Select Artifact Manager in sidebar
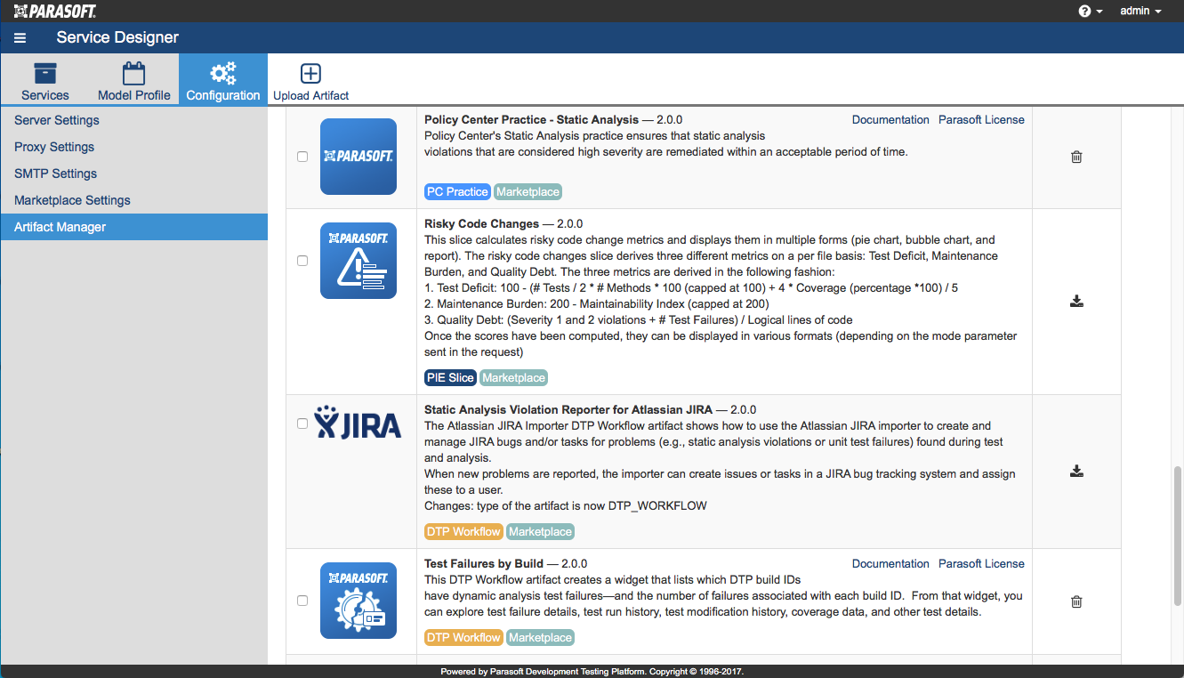The height and width of the screenshot is (678, 1184). [134, 227]
